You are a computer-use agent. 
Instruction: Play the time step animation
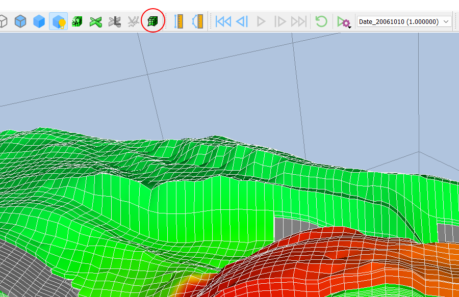click(x=261, y=21)
